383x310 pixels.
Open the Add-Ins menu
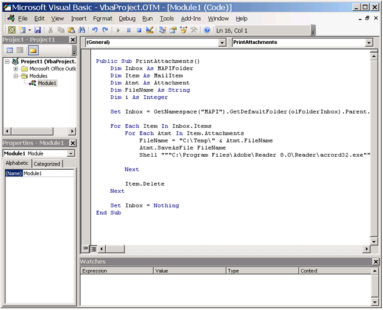(191, 18)
